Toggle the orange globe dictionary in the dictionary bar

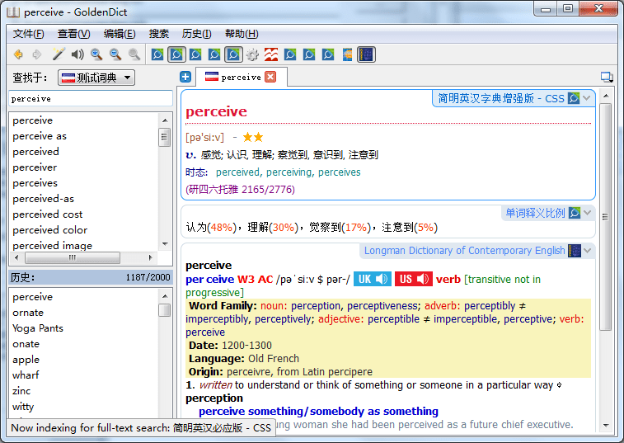coord(347,54)
